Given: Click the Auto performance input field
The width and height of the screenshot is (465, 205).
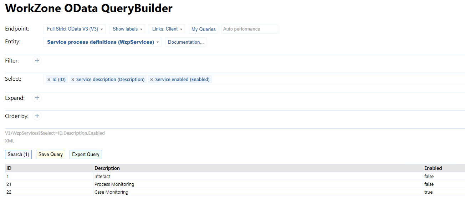Looking at the screenshot, I should tap(249, 29).
